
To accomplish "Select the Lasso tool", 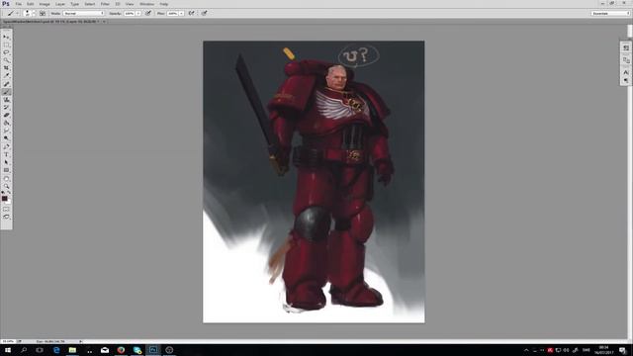I will [x=6, y=52].
